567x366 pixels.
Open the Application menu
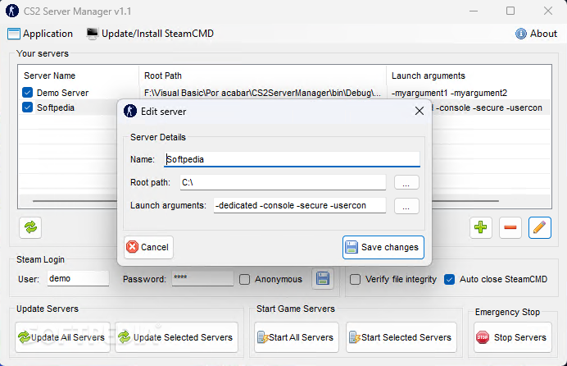coord(40,34)
